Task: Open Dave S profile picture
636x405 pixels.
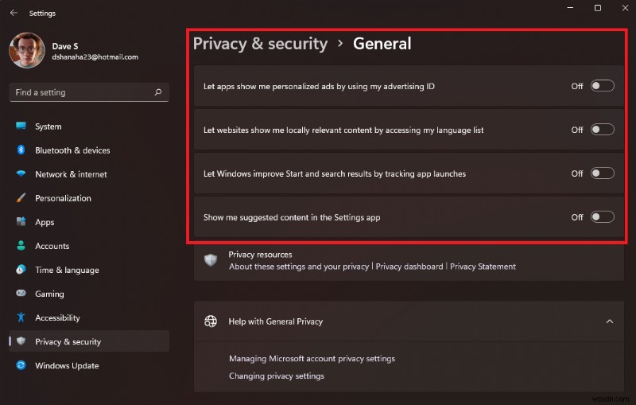Action: (x=27, y=50)
